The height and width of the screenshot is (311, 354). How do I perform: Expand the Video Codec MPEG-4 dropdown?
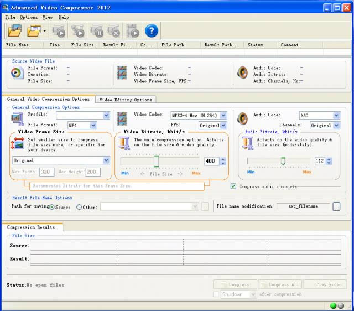(223, 116)
